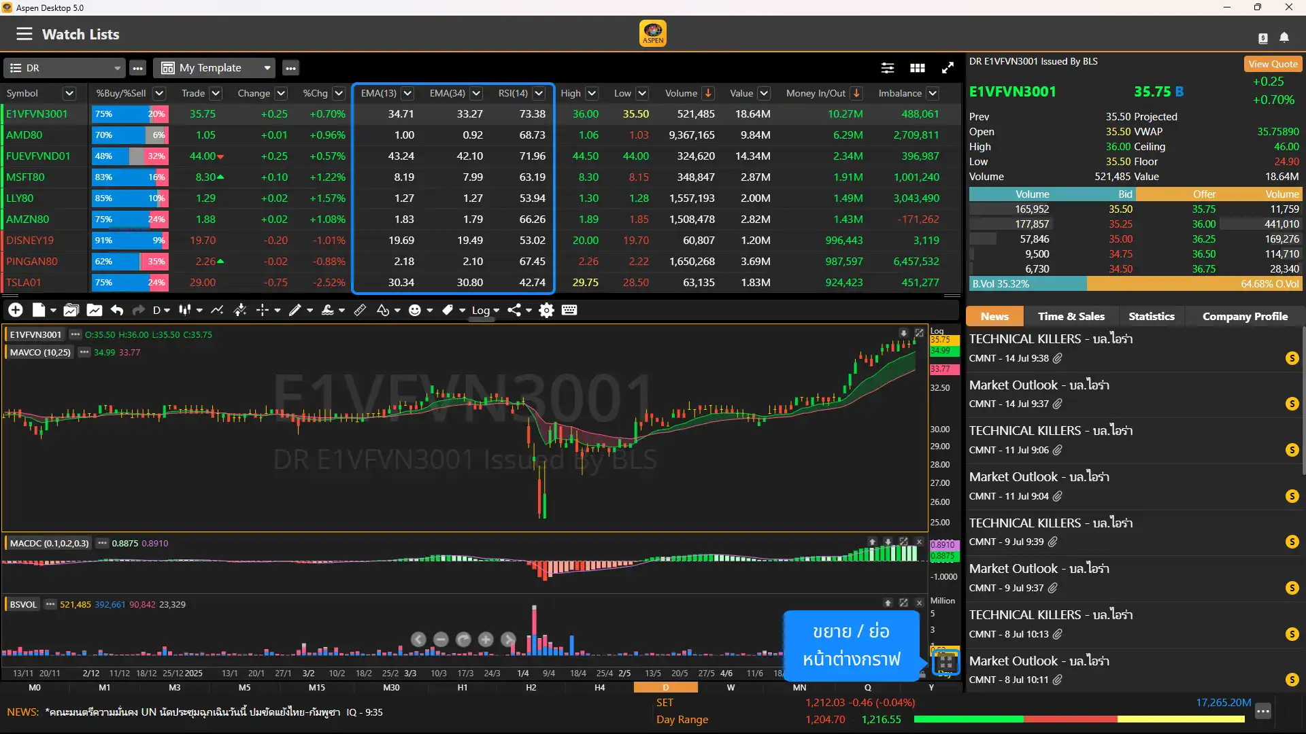
Task: Switch to Time & Sales tab
Action: [x=1071, y=317]
